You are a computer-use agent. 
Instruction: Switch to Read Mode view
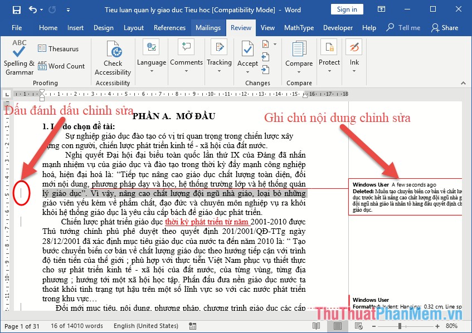(x=317, y=326)
